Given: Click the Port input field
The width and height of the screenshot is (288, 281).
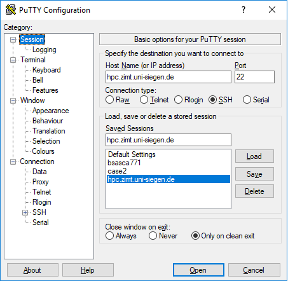Looking at the screenshot, I should 254,77.
